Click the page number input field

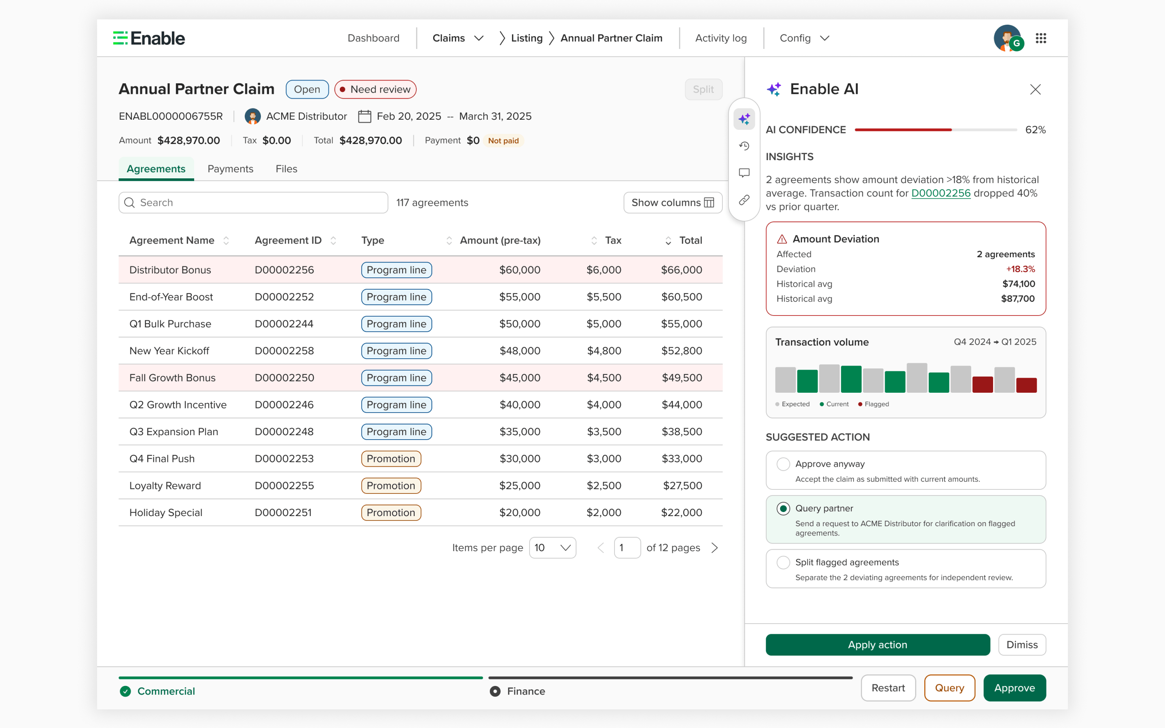tap(627, 548)
